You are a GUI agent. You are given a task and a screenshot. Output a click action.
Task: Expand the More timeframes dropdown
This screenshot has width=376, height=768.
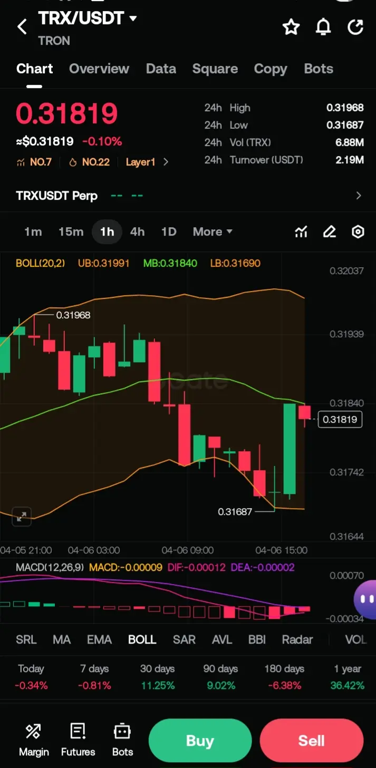pos(213,232)
